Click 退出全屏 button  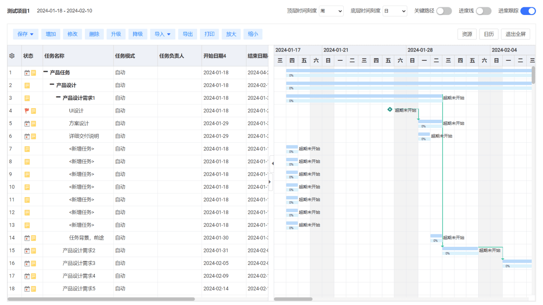[516, 34]
